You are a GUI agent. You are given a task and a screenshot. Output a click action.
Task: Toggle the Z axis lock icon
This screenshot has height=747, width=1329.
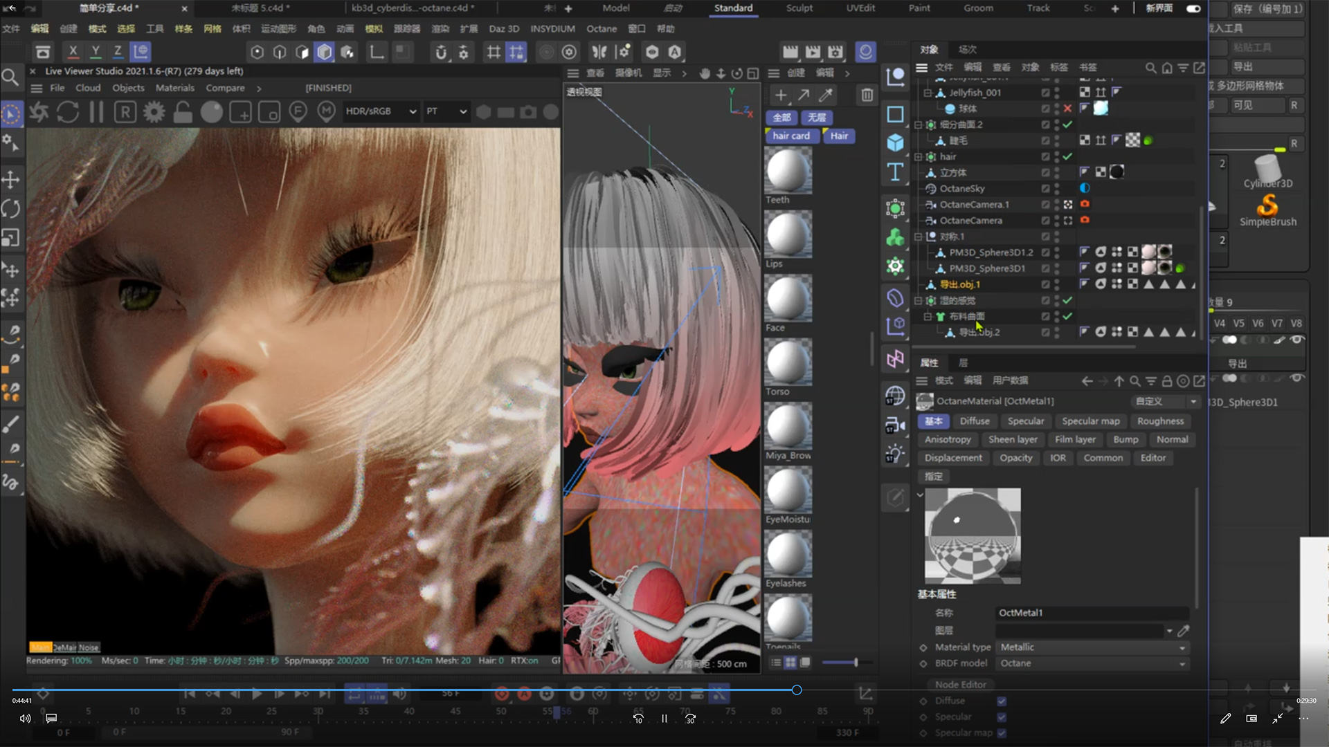(118, 52)
